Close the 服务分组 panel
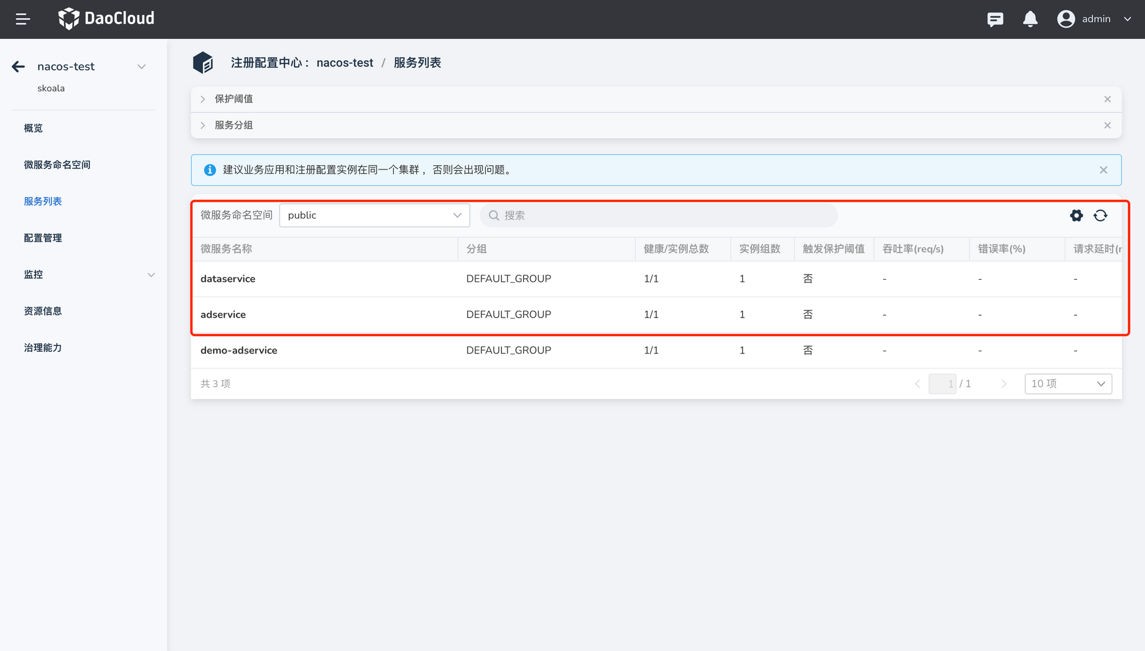Screen dimensions: 1145x651 1108,125
